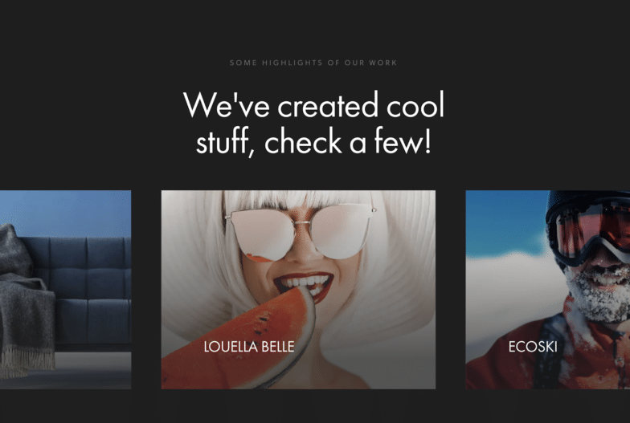Click the blue wall above the sofa
Screen dimensions: 630x423
click(66, 213)
